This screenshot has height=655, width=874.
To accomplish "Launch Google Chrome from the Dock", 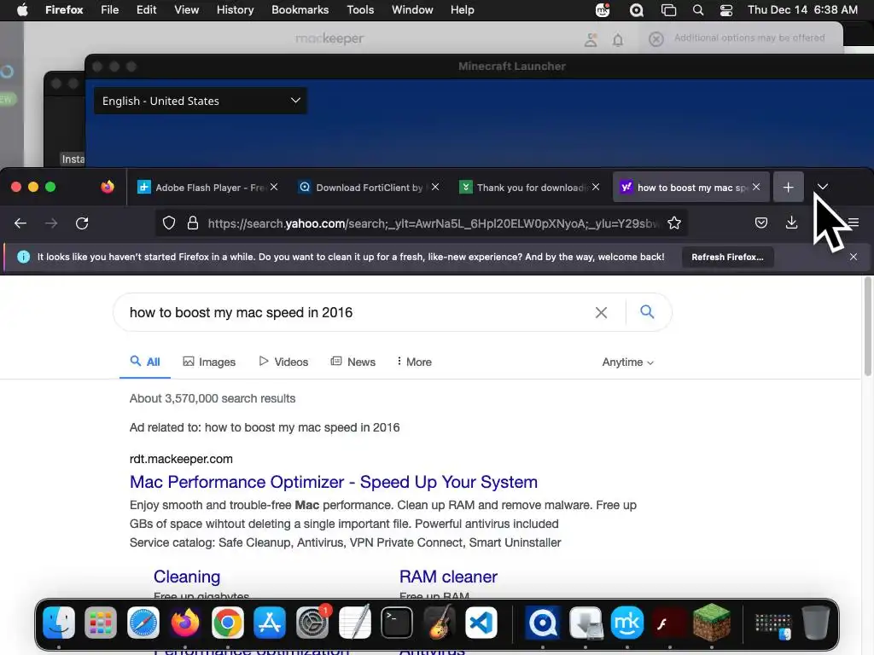I will click(x=227, y=622).
